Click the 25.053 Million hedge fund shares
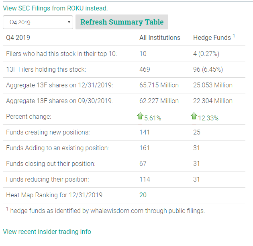 pyautogui.click(x=213, y=85)
